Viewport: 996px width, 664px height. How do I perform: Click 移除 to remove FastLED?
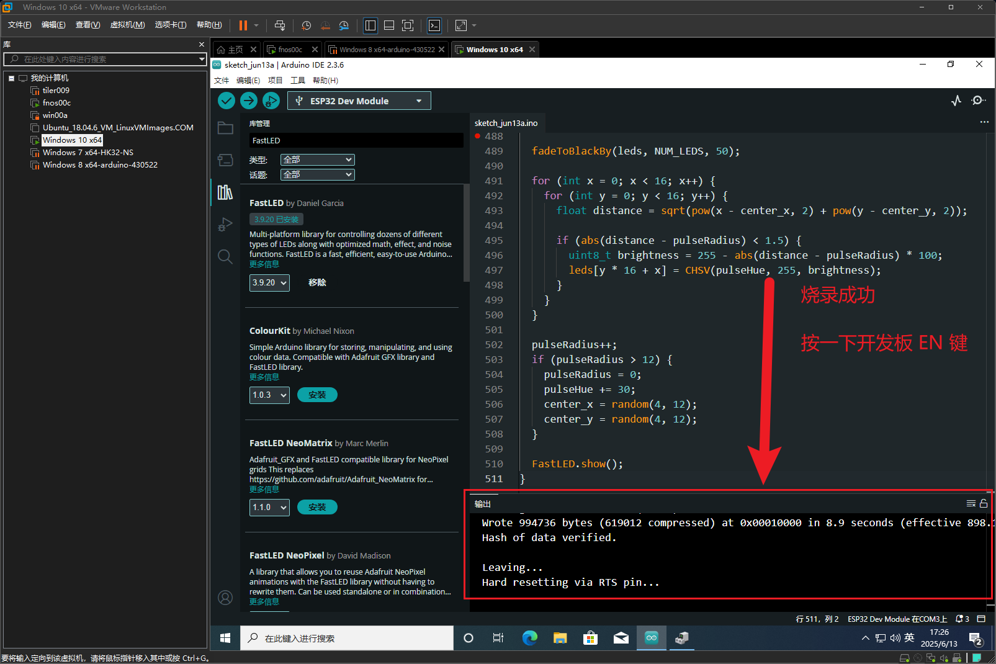coord(317,282)
